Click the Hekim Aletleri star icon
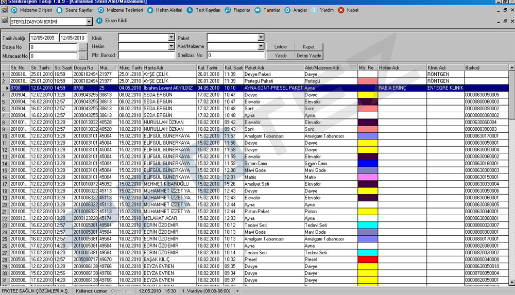This screenshot has height=295, width=515. click(150, 10)
